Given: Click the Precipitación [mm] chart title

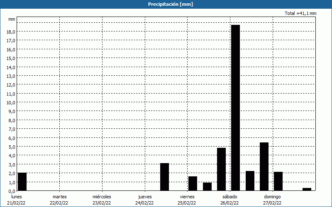Looking at the screenshot, I should [171, 4].
